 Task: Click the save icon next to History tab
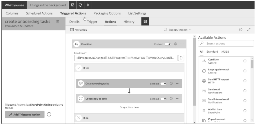click(145, 21)
